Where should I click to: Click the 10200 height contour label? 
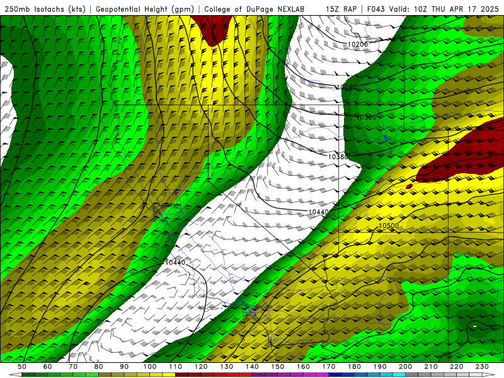pyautogui.click(x=358, y=44)
